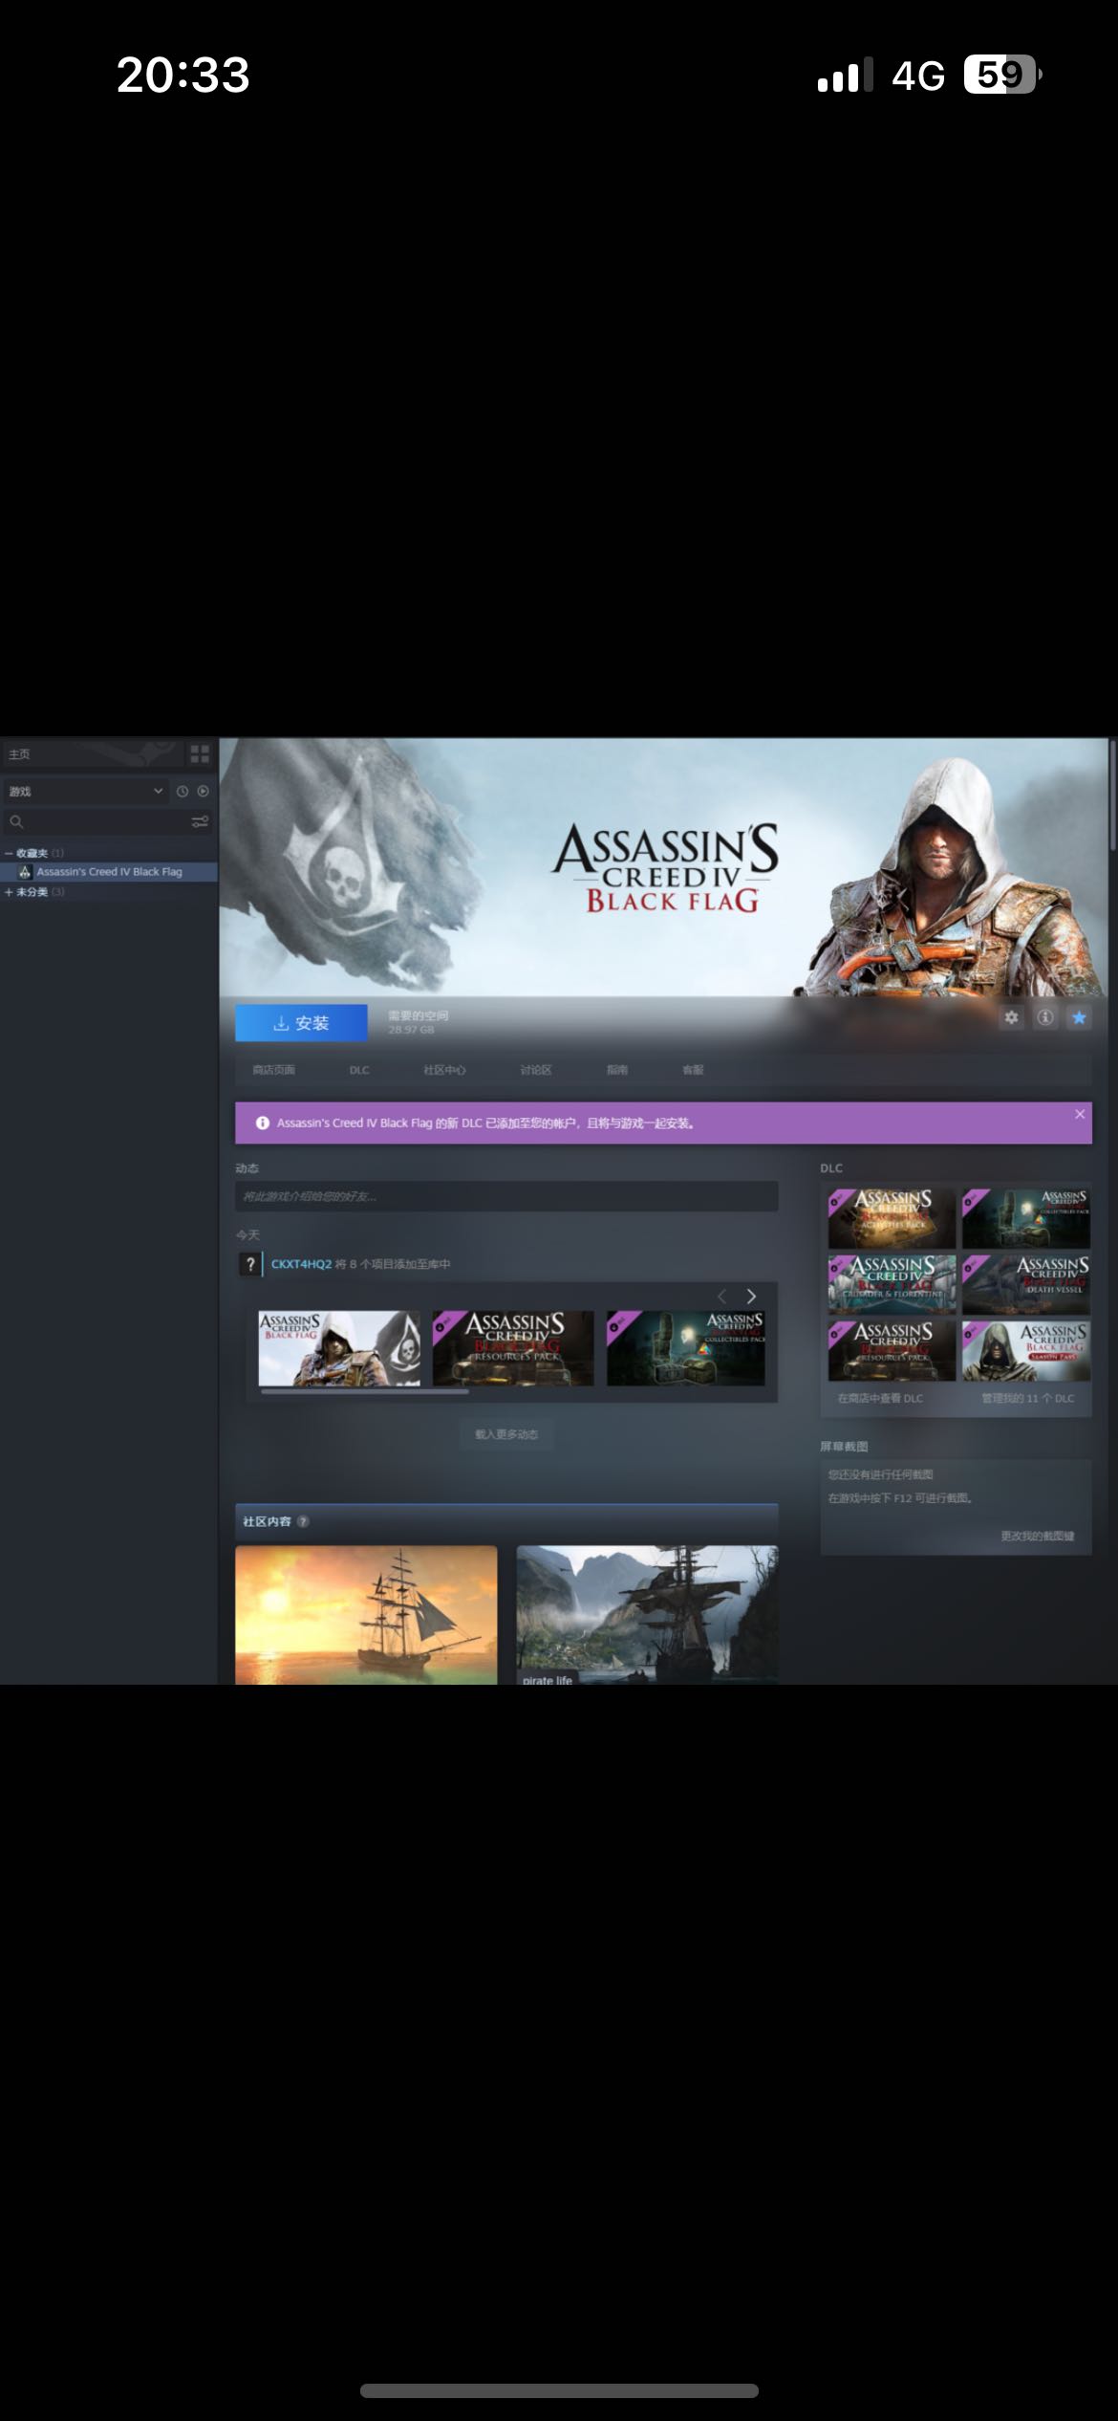Image resolution: width=1118 pixels, height=2421 pixels.
Task: Open the 讨论区 tab
Action: coord(536,1070)
